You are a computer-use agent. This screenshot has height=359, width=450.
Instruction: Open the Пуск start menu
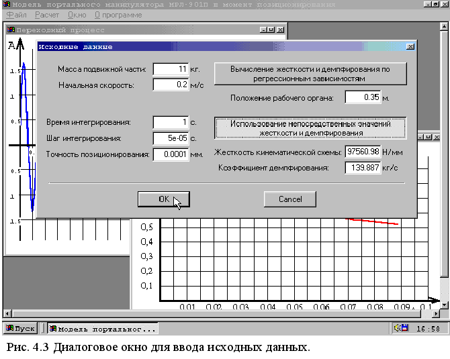tap(21, 329)
